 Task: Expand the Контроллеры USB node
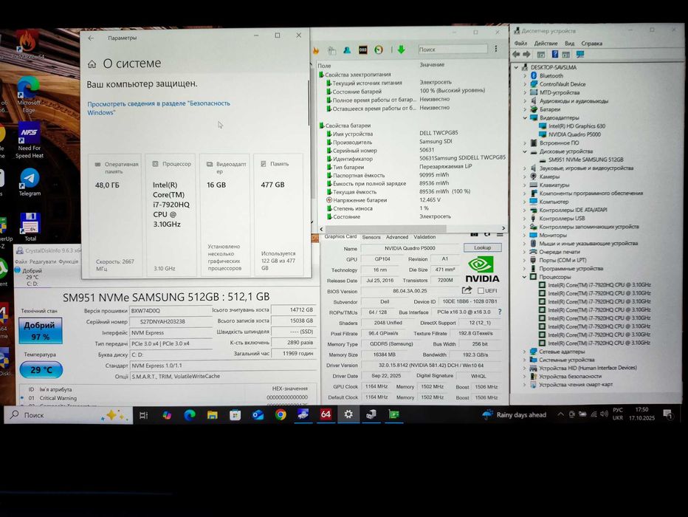pos(525,218)
